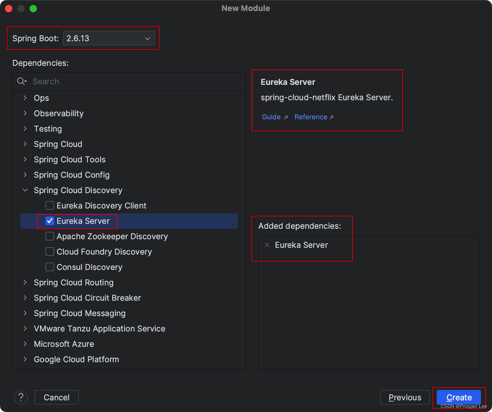Close the New Module dialog window
Image resolution: width=492 pixels, height=412 pixels.
(9, 9)
